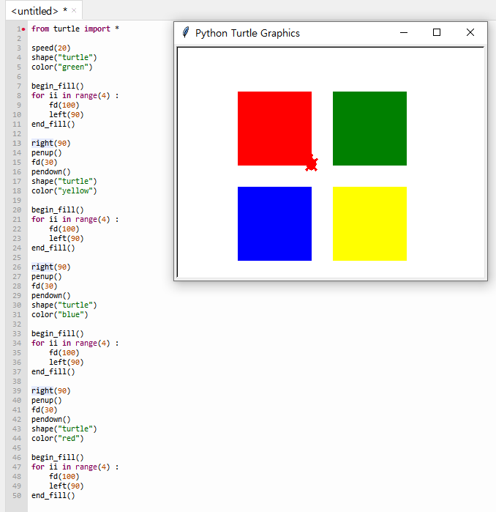Click 'end_fill()' on line 50
Image resolution: width=496 pixels, height=512 pixels.
coord(53,495)
